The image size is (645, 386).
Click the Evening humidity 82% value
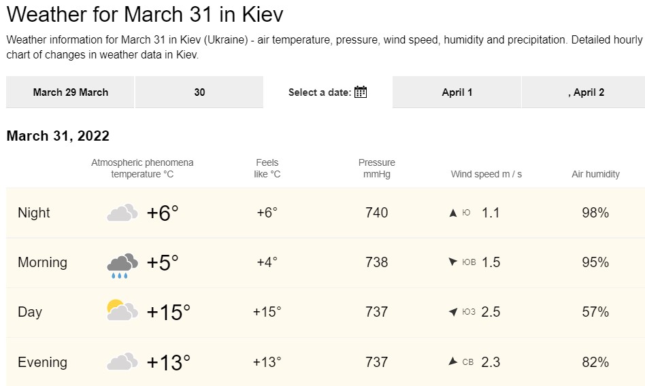coord(595,362)
